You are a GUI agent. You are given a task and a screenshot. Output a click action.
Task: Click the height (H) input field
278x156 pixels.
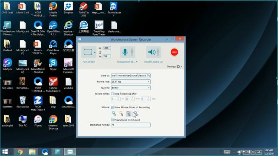coord(107,56)
